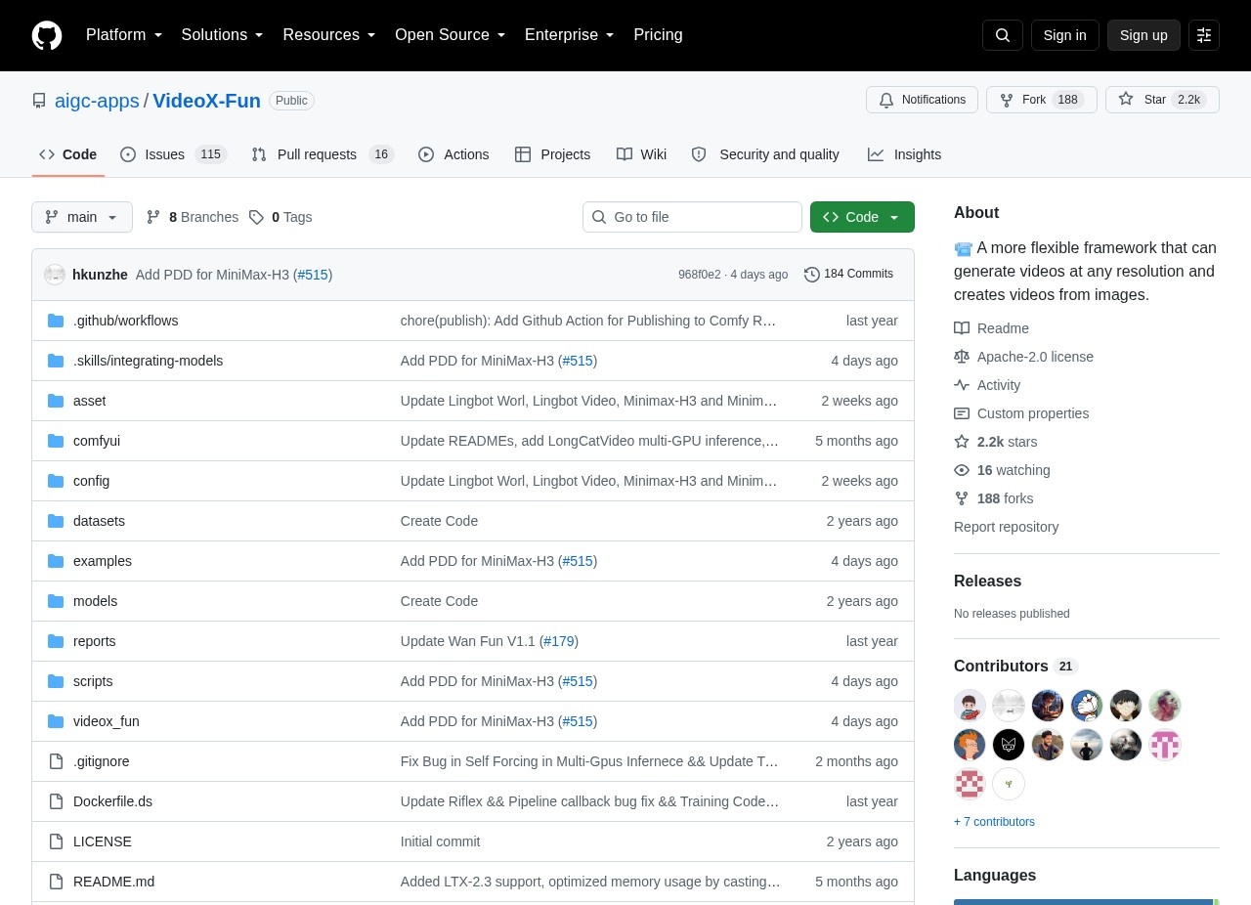Click the Report repository link

point(1006,527)
